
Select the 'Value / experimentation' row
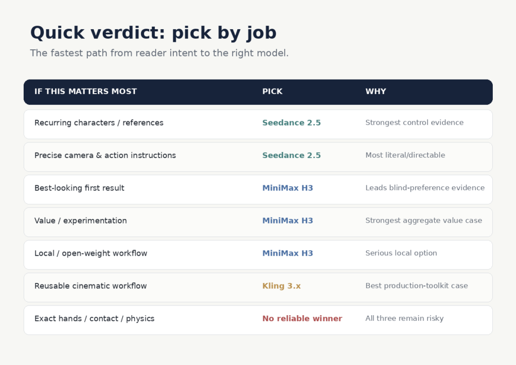pos(258,222)
